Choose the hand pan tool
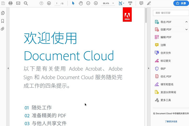The width and height of the screenshot is (189, 126). 81,3
